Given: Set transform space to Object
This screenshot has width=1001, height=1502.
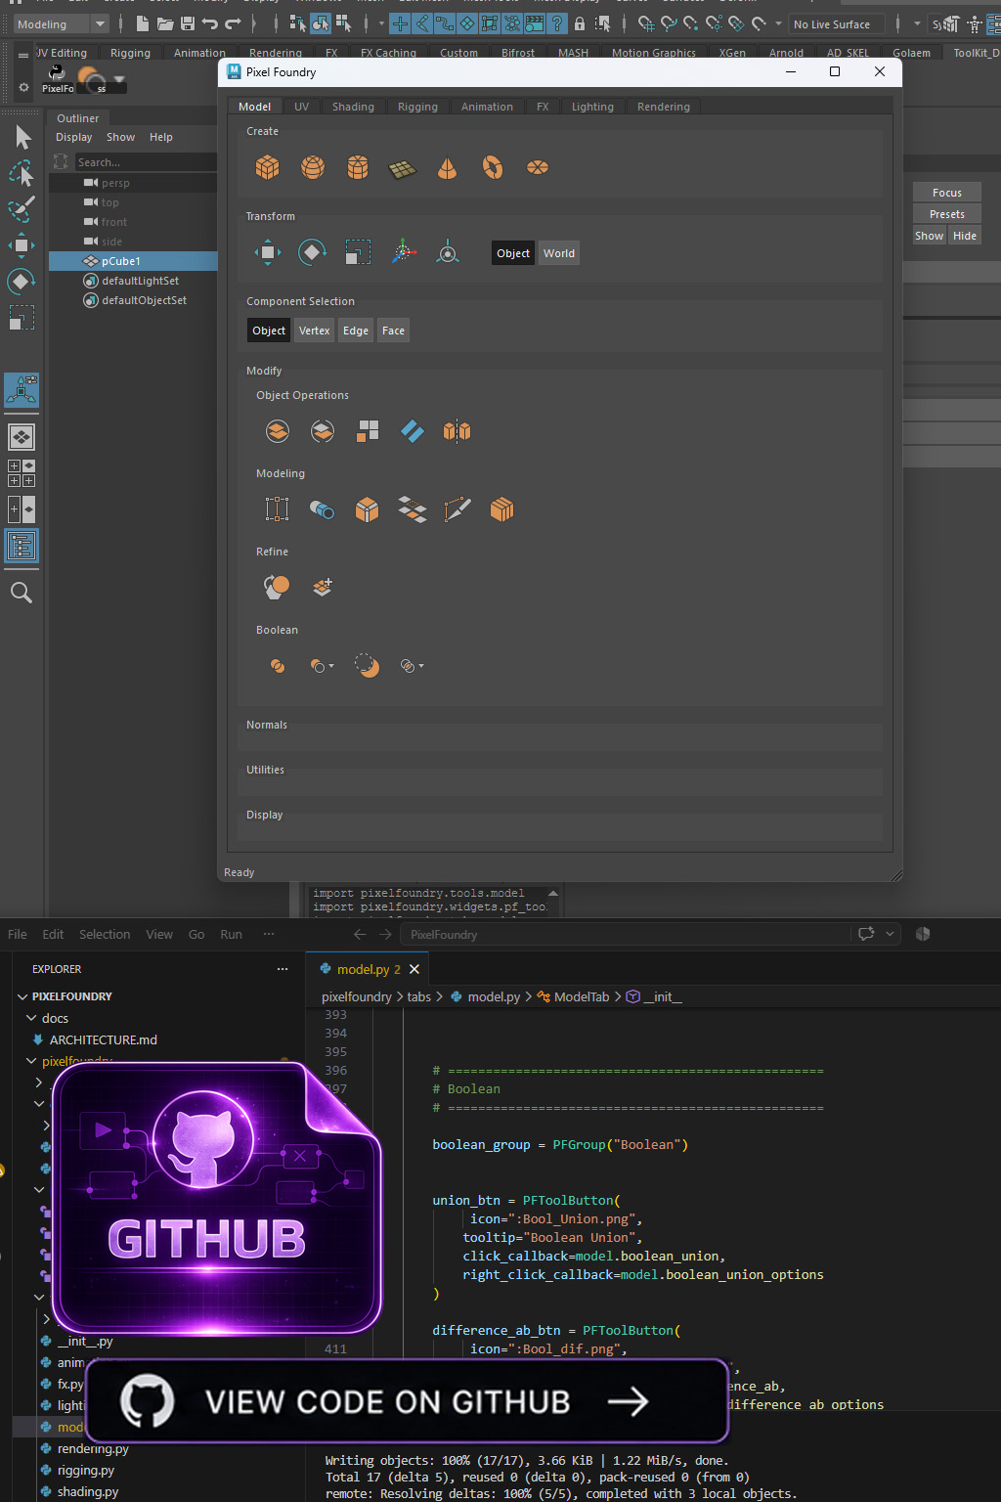Looking at the screenshot, I should (x=513, y=253).
